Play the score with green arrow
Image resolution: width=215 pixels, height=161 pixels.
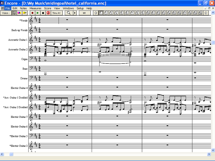(x=38, y=13)
